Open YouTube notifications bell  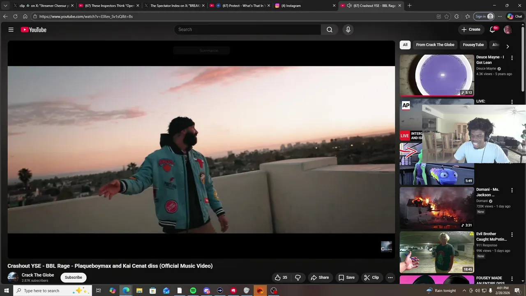(x=492, y=30)
